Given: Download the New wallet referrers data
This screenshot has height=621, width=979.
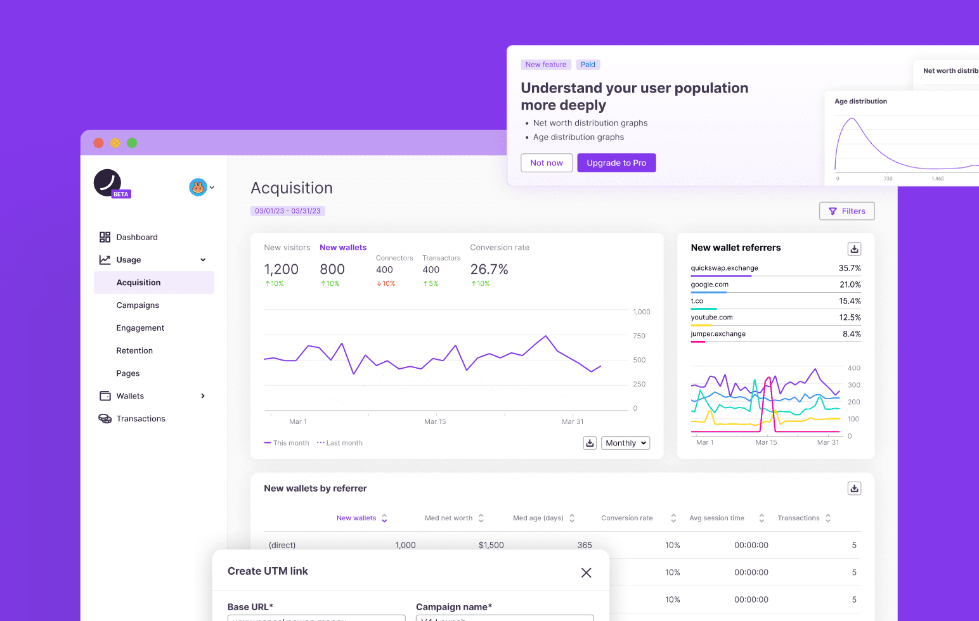Looking at the screenshot, I should coord(854,249).
